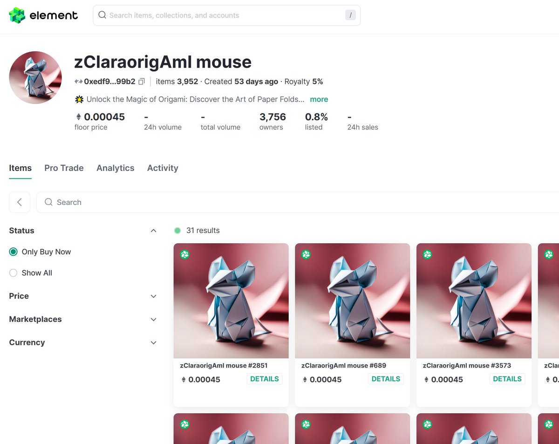Click the green live results dot

tap(177, 231)
